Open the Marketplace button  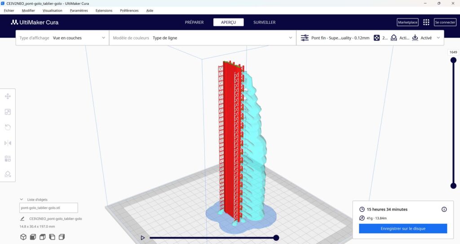407,22
